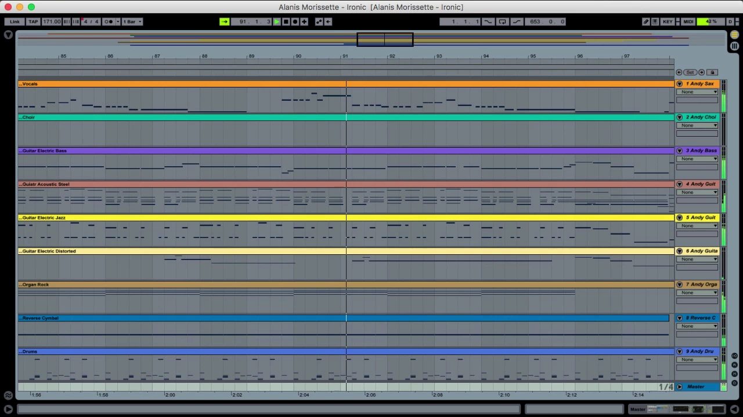Select the Choir clip header

[345, 118]
